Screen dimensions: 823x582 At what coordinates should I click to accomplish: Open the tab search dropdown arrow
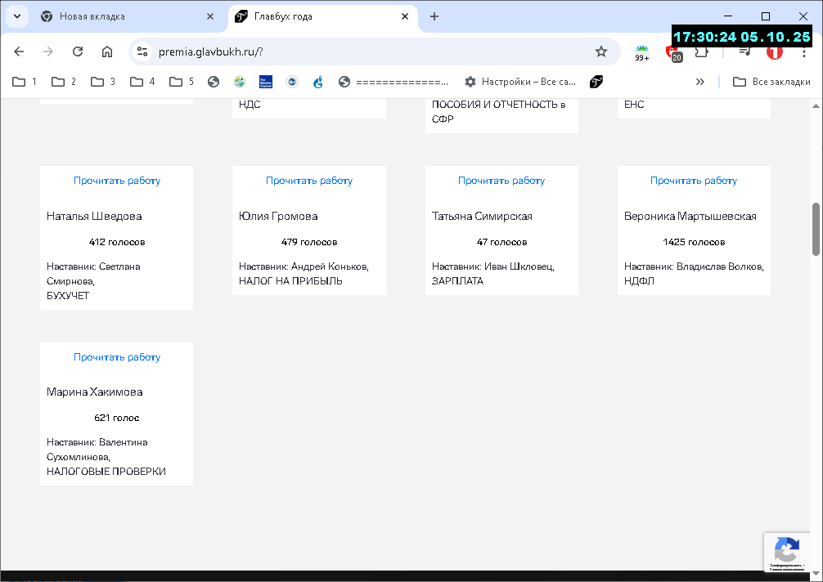tap(17, 16)
